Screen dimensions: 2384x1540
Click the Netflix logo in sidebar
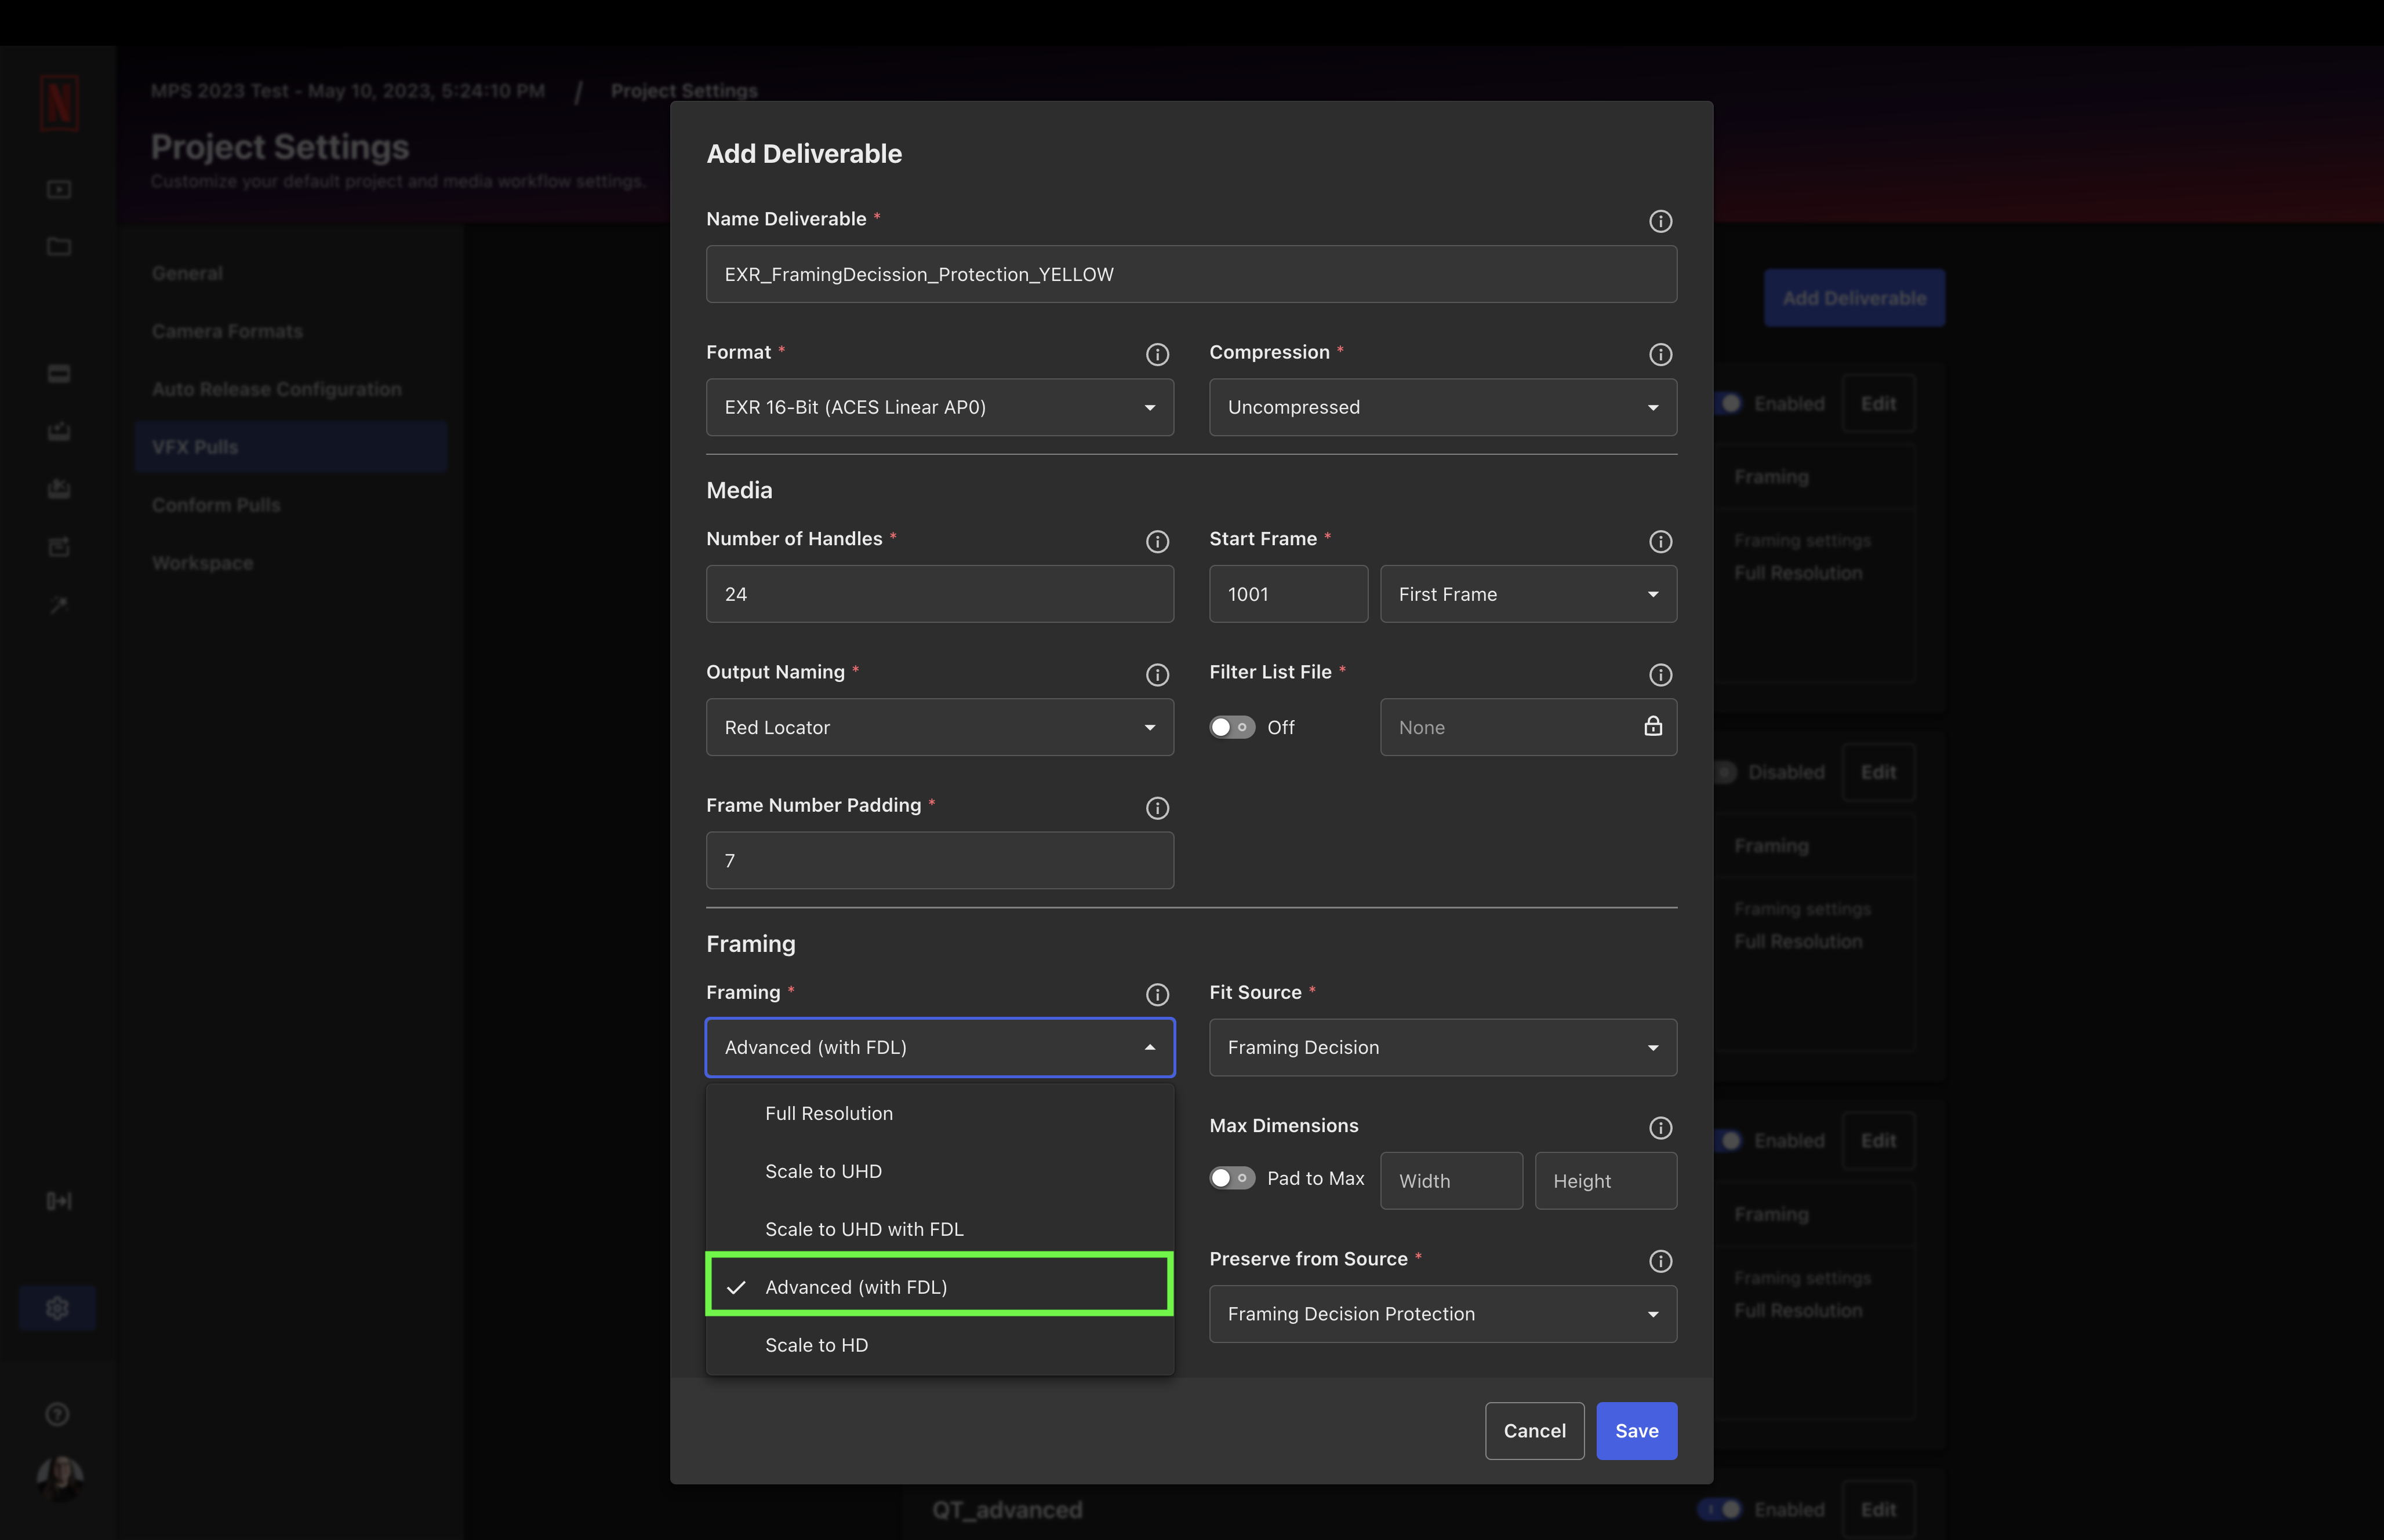[x=59, y=103]
